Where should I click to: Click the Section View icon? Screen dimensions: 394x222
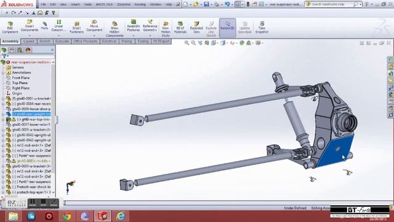tap(207, 43)
